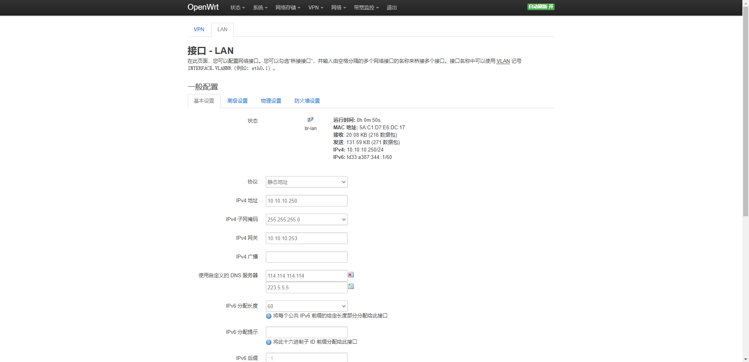The image size is (749, 362).
Task: Expand the 网络存储 navbar menu
Action: pos(288,7)
